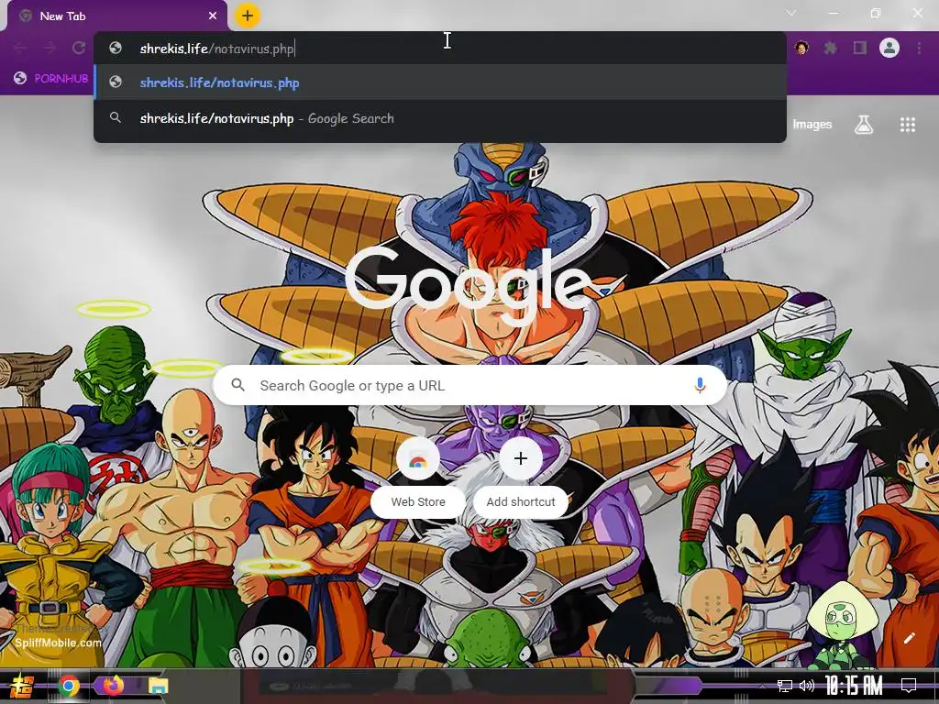The height and width of the screenshot is (704, 939).
Task: Open the PORNHUB bookmark in bookmarks bar
Action: (x=51, y=79)
